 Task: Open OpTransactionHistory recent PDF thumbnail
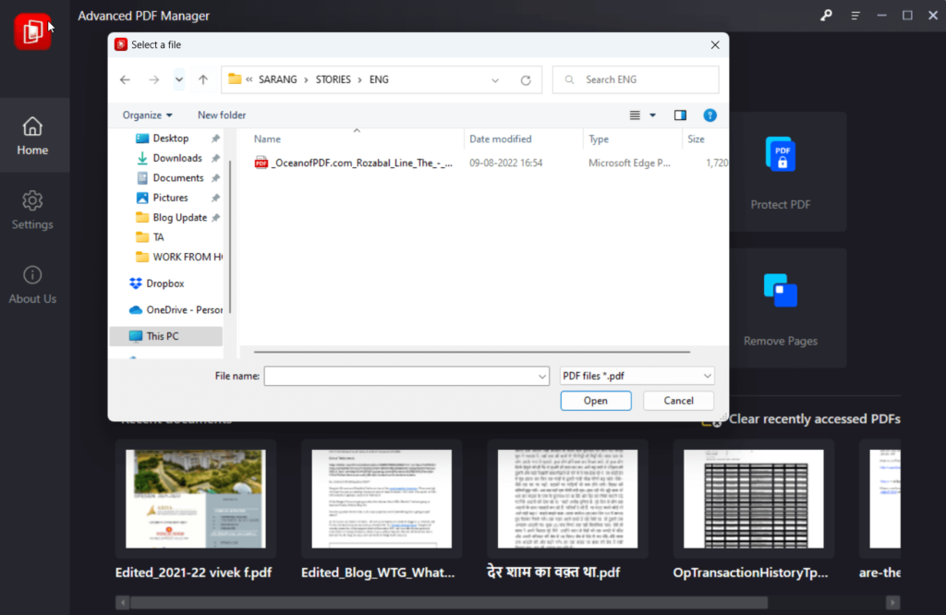[754, 499]
